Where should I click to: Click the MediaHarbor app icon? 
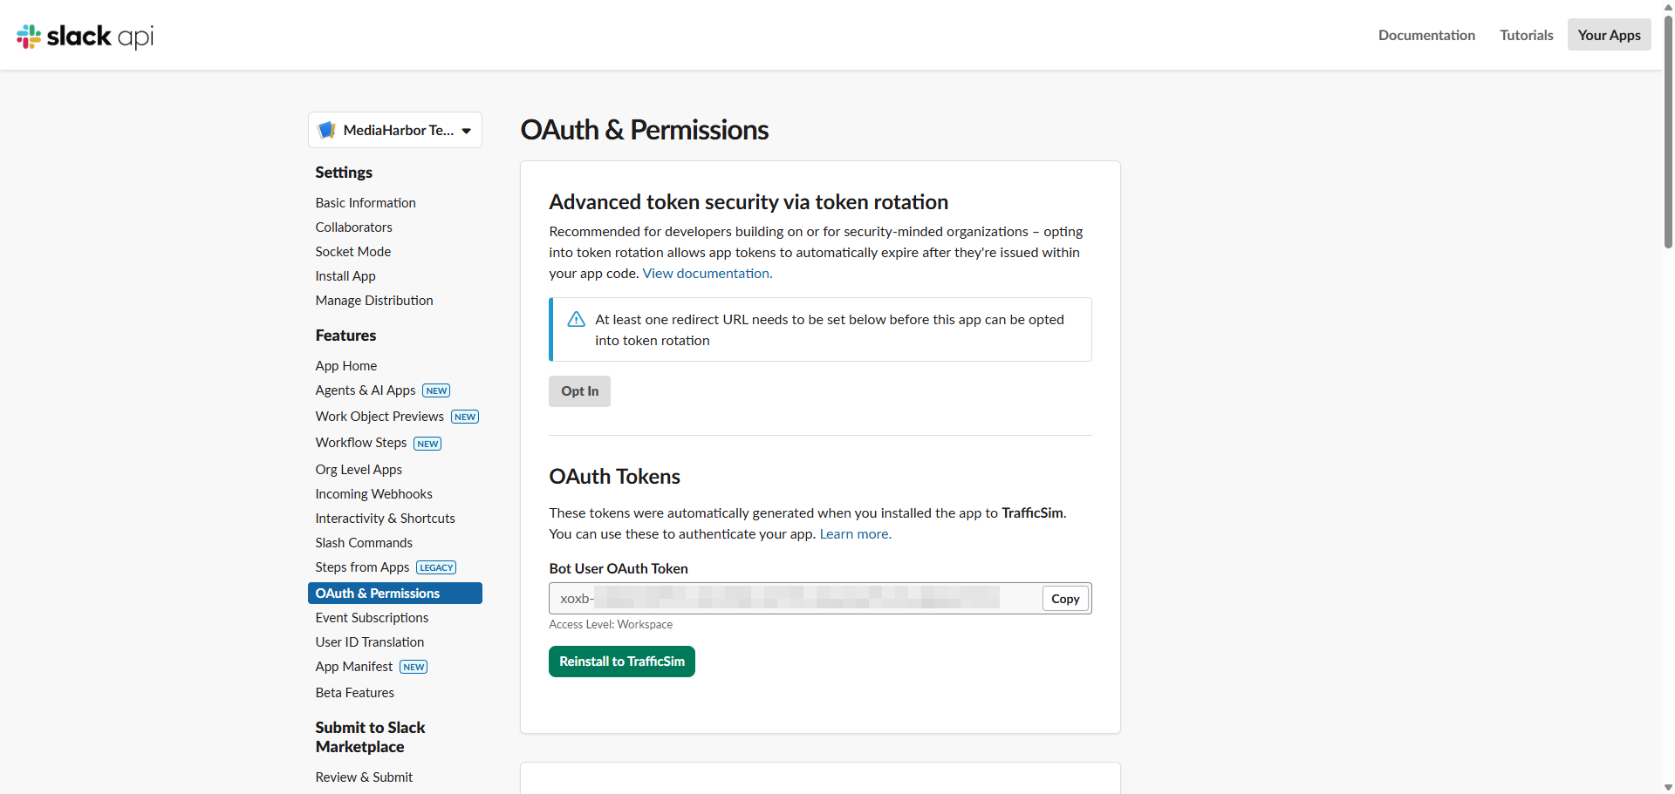point(327,130)
